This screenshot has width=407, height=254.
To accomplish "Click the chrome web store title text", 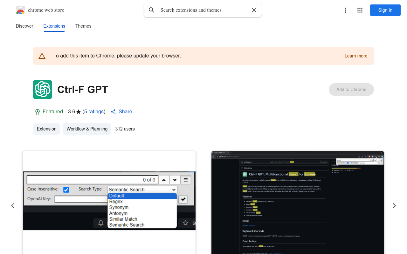I will coord(46,10).
